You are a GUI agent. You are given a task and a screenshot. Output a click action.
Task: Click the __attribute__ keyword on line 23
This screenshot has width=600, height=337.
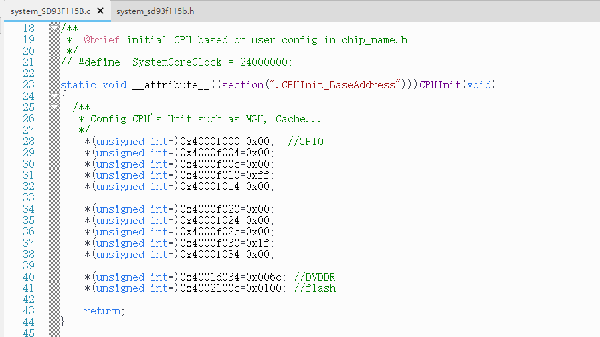coord(171,84)
